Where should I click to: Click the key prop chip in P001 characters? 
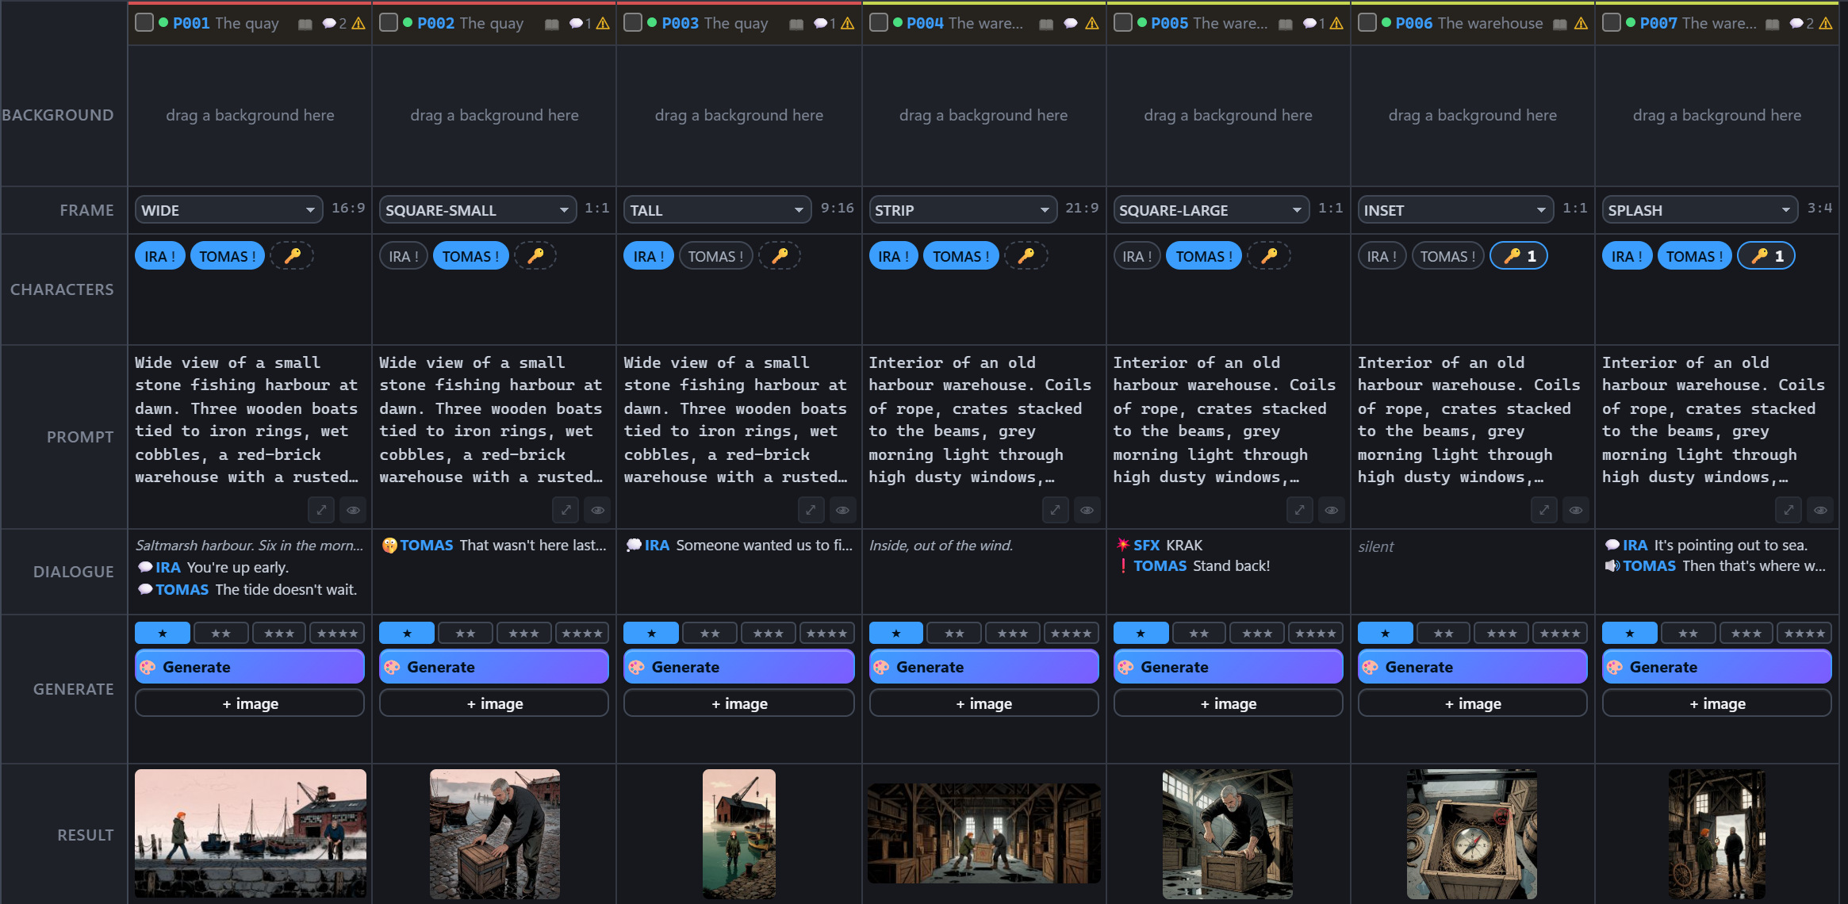click(293, 256)
